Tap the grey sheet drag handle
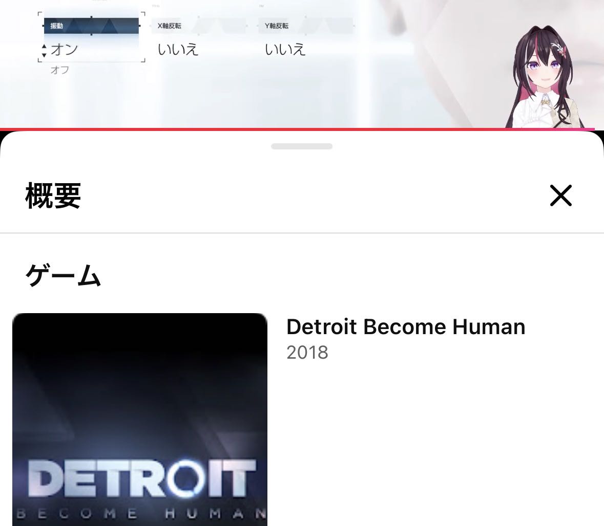Screen dimensions: 604x526 (302, 146)
